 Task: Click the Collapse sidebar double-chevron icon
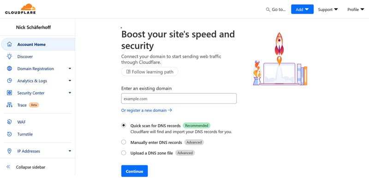pos(8,167)
